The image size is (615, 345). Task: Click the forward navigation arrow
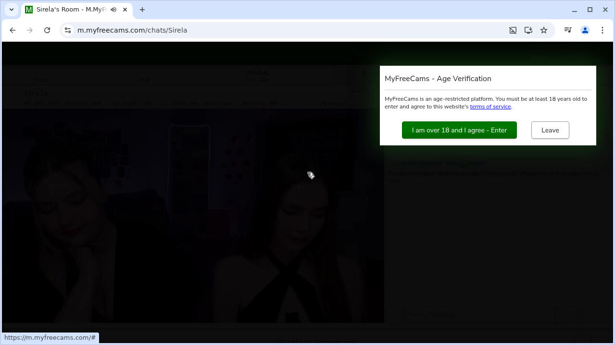tap(30, 30)
